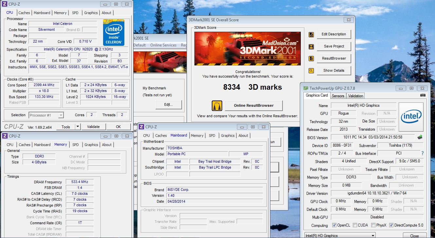Open the Intel(R) HD Graphics selector in GPU-Z
Viewport: 435px width, 238px height.
tap(340, 235)
